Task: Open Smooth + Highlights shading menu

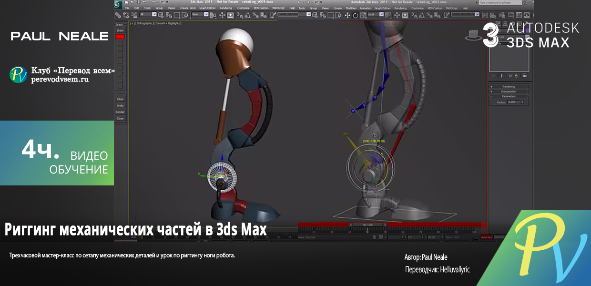Action: (167, 23)
